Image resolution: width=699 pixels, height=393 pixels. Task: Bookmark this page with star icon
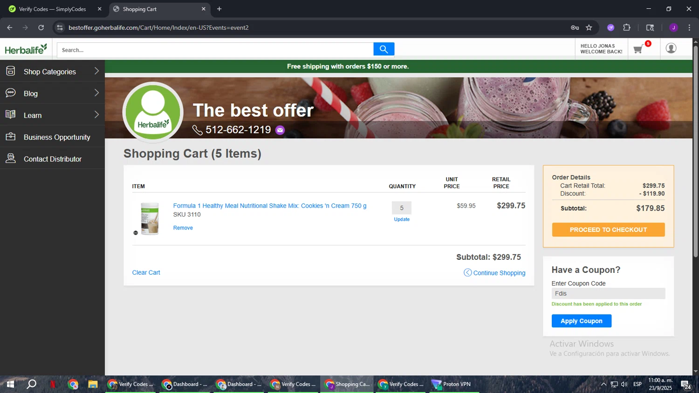[x=589, y=27]
